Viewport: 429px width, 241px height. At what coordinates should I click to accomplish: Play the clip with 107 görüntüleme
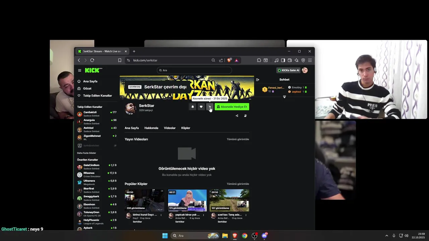click(229, 200)
